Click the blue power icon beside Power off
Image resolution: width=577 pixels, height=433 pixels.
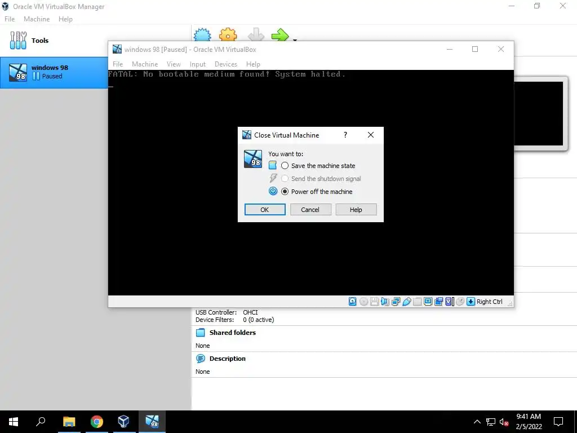(273, 191)
